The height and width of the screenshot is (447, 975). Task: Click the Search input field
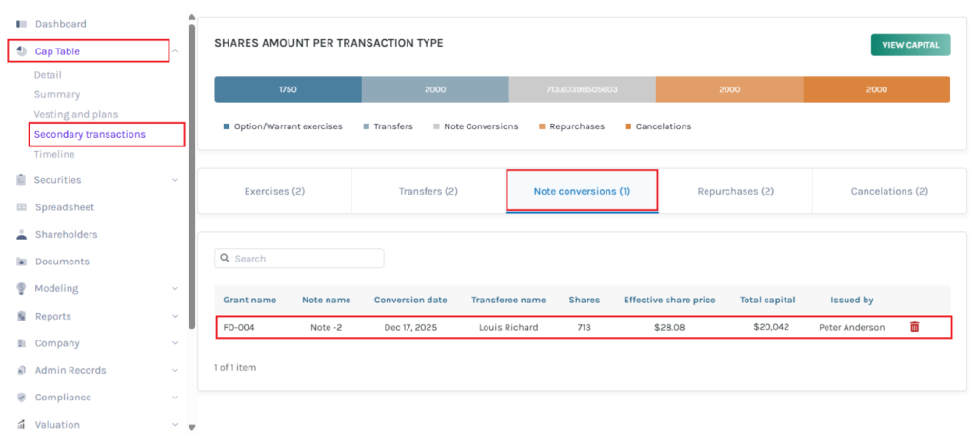[x=307, y=259]
